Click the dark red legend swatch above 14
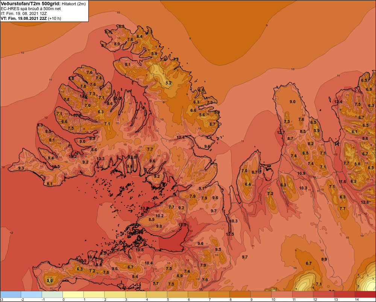The height and width of the screenshot is (302, 376). tap(365, 294)
